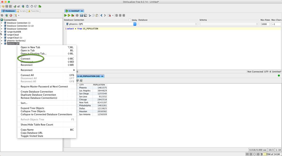Expand the rangerAuditDB tree node
Viewport: 282px width, 156px height.
click(x=2, y=32)
